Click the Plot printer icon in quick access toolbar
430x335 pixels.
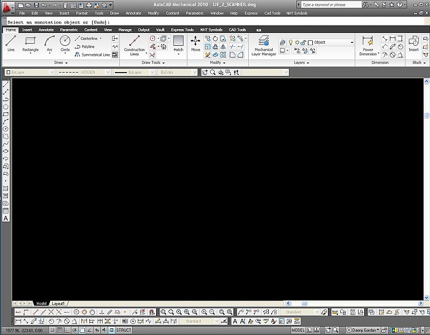(89, 5)
